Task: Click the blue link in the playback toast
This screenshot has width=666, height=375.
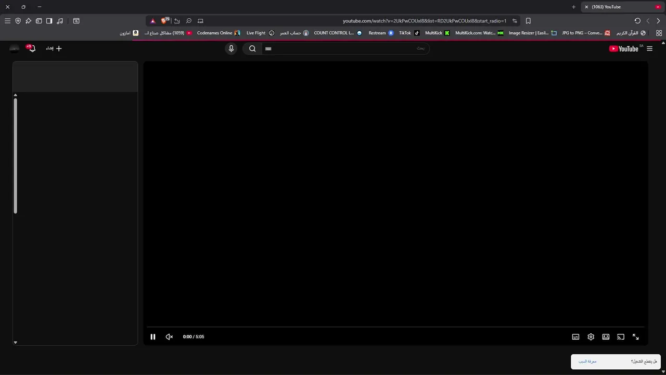Action: click(587, 361)
